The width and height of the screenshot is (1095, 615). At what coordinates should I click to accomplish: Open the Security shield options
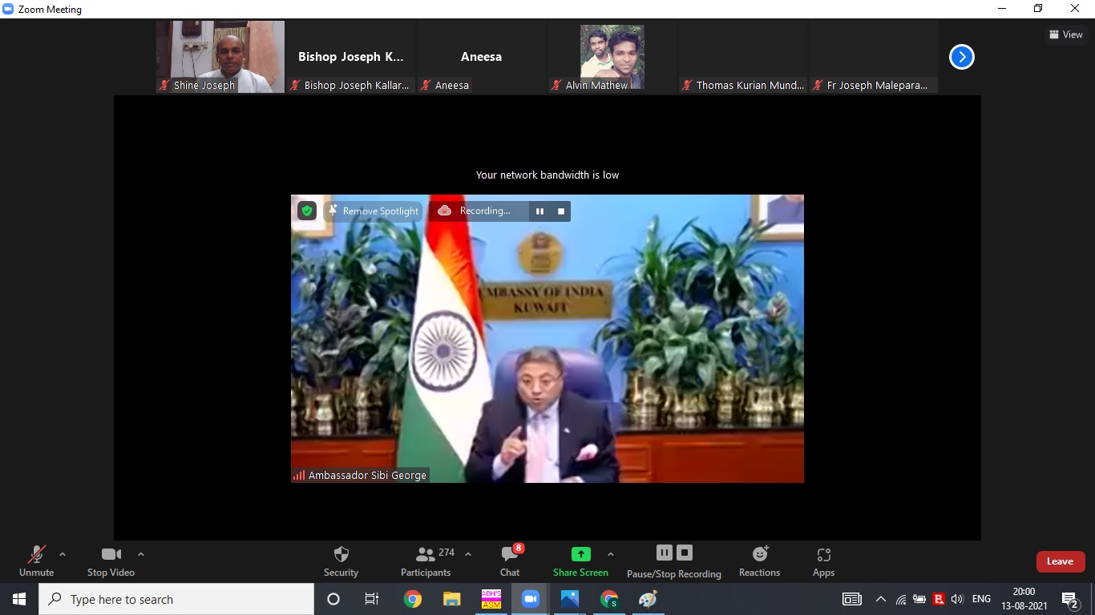coord(341,561)
